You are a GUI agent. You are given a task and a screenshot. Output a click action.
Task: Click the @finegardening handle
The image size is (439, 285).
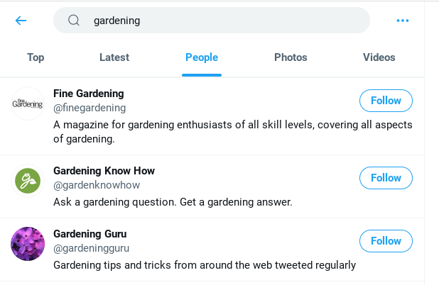[x=90, y=108]
